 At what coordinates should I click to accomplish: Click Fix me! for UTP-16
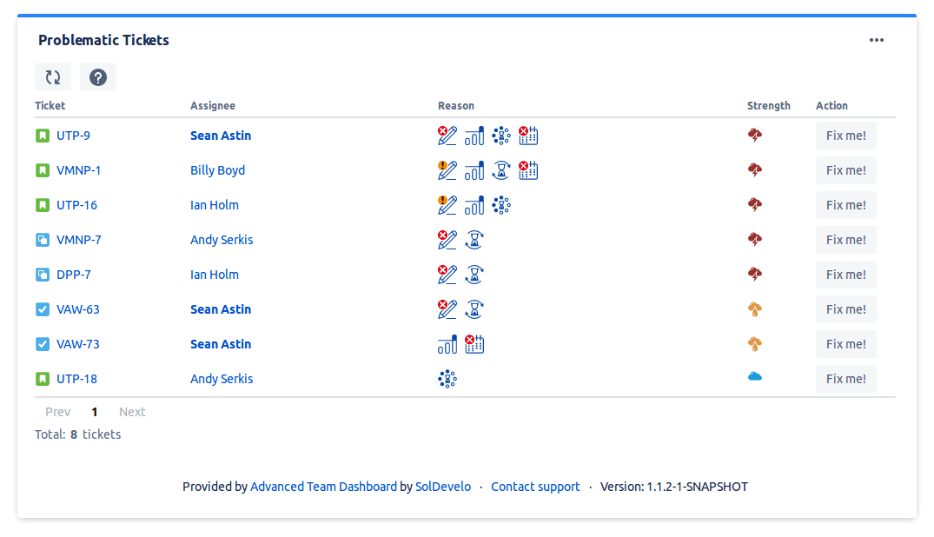tap(846, 205)
